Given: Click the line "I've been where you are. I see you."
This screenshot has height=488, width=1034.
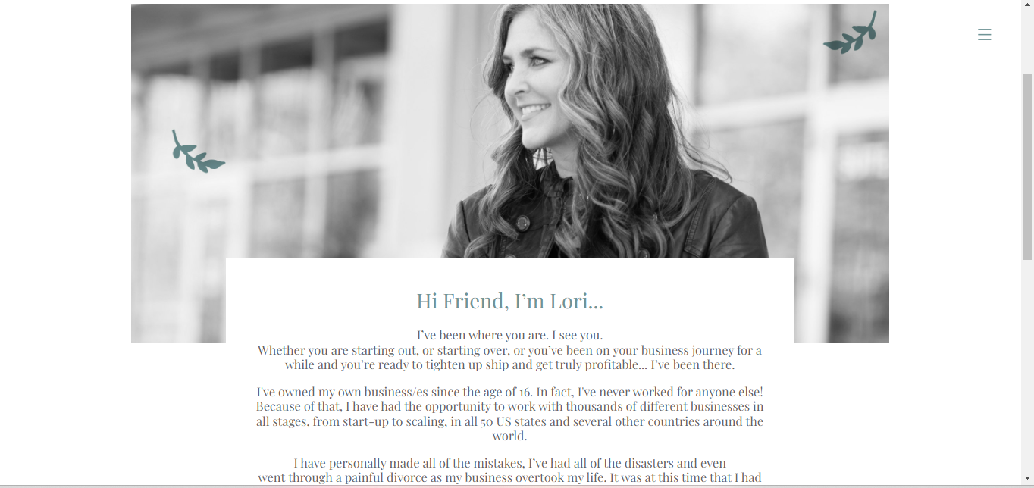Looking at the screenshot, I should [509, 335].
